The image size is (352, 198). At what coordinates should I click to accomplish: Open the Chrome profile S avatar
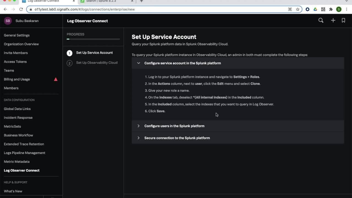339,9
